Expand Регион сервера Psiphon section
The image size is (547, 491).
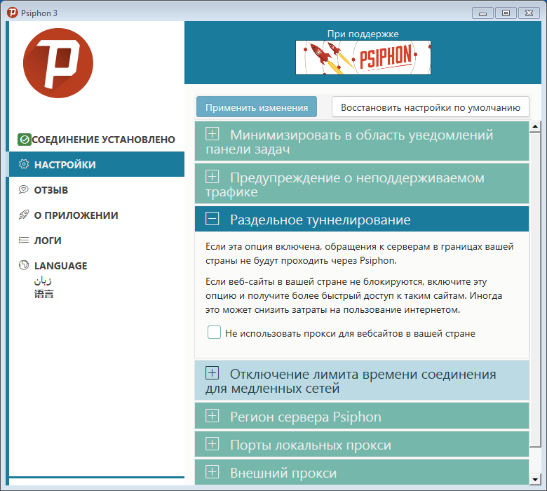click(212, 417)
